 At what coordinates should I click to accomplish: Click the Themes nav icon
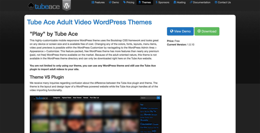pyautogui.click(x=140, y=2)
